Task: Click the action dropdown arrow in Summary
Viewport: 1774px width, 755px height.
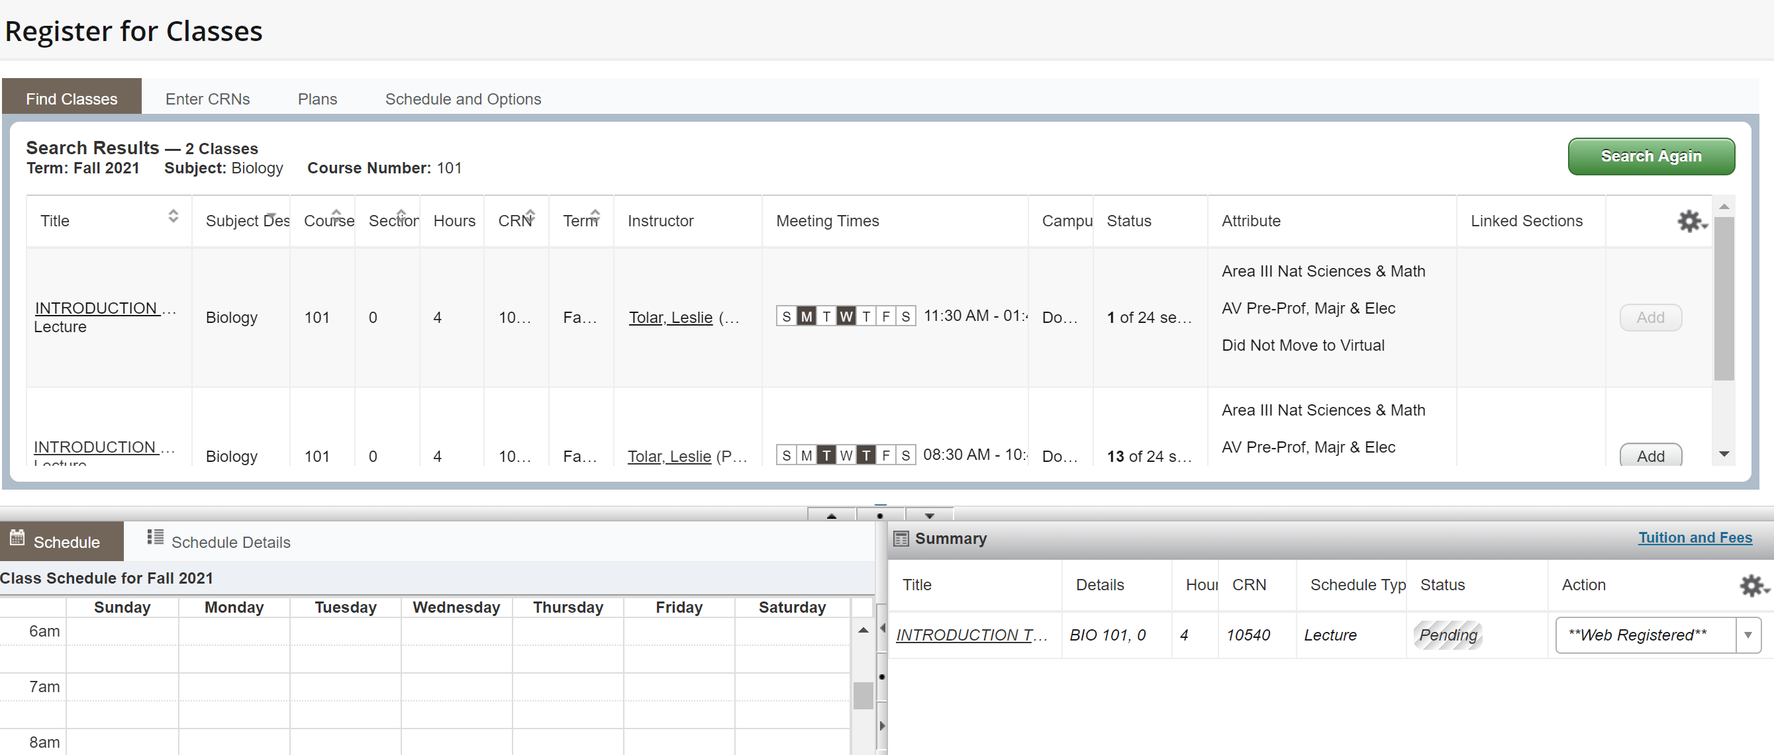Action: click(1748, 635)
